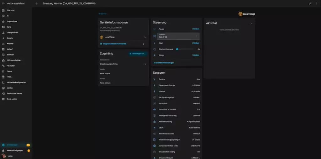Click the orange Einstellungen notification badge
This screenshot has width=321, height=159.
[28, 145]
